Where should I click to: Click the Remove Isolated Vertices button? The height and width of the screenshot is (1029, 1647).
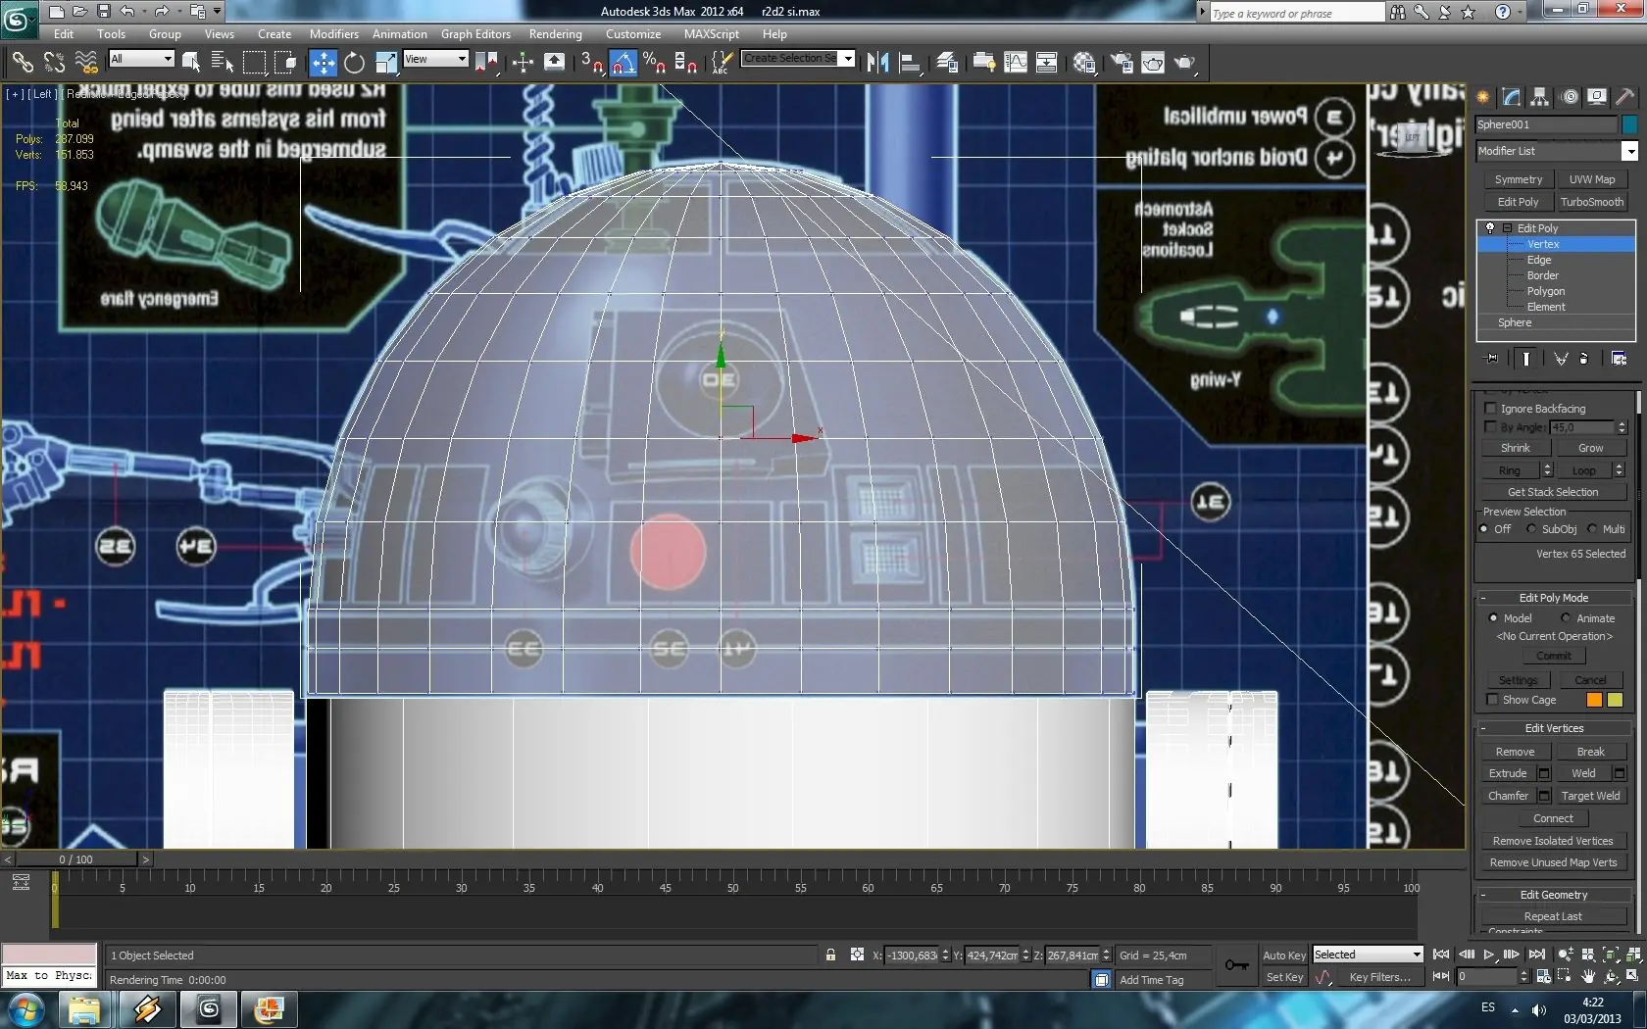click(1553, 841)
